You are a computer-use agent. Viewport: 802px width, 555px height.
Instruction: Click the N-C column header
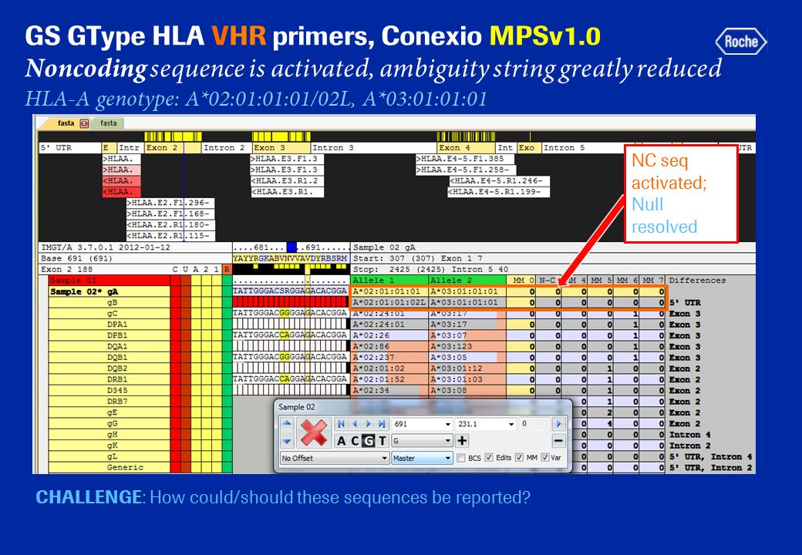(x=548, y=280)
